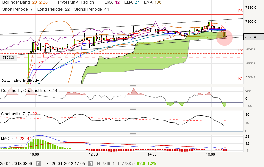
Task: Click the Stochastik 7 7 22 title
Action: 19,114
